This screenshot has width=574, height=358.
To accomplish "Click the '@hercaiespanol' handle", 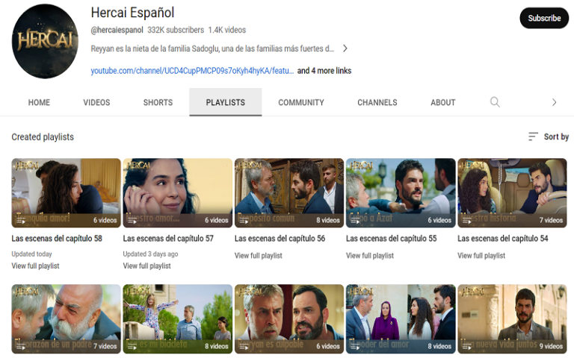I will pos(117,30).
